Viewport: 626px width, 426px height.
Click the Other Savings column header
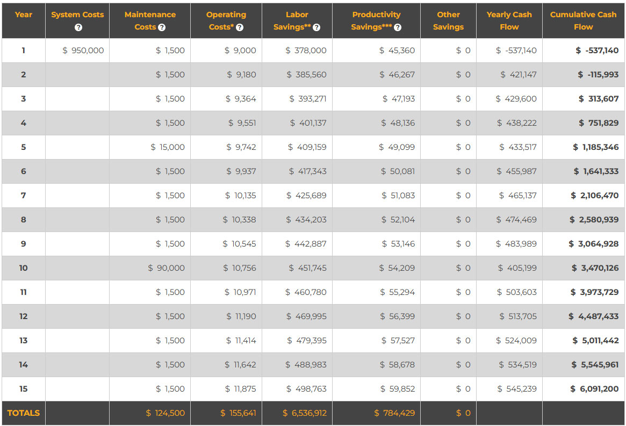pyautogui.click(x=448, y=21)
